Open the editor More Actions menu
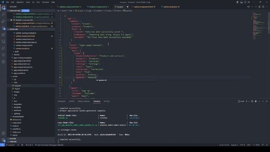Image resolution: width=270 pixels, height=152 pixels. click(x=267, y=7)
